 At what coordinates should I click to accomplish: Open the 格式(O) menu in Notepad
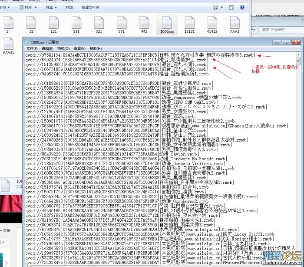point(63,48)
